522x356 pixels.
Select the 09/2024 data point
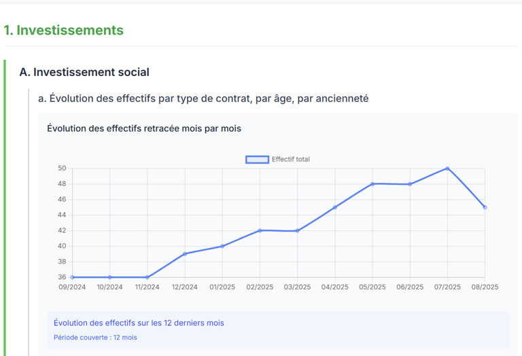(x=72, y=277)
